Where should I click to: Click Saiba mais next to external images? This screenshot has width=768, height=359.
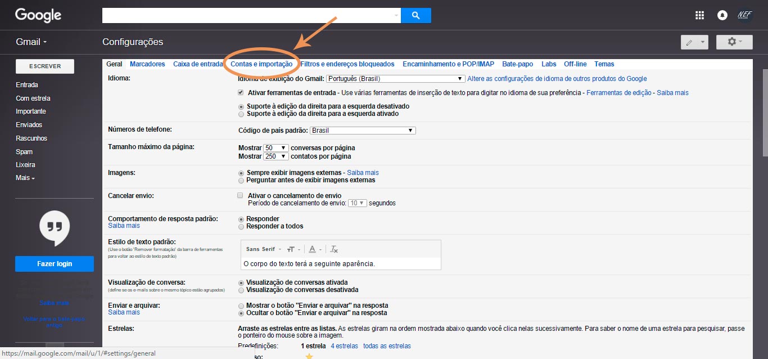[x=363, y=173]
